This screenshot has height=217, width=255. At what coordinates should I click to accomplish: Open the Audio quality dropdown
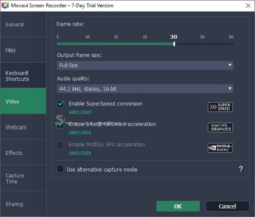coord(145,89)
